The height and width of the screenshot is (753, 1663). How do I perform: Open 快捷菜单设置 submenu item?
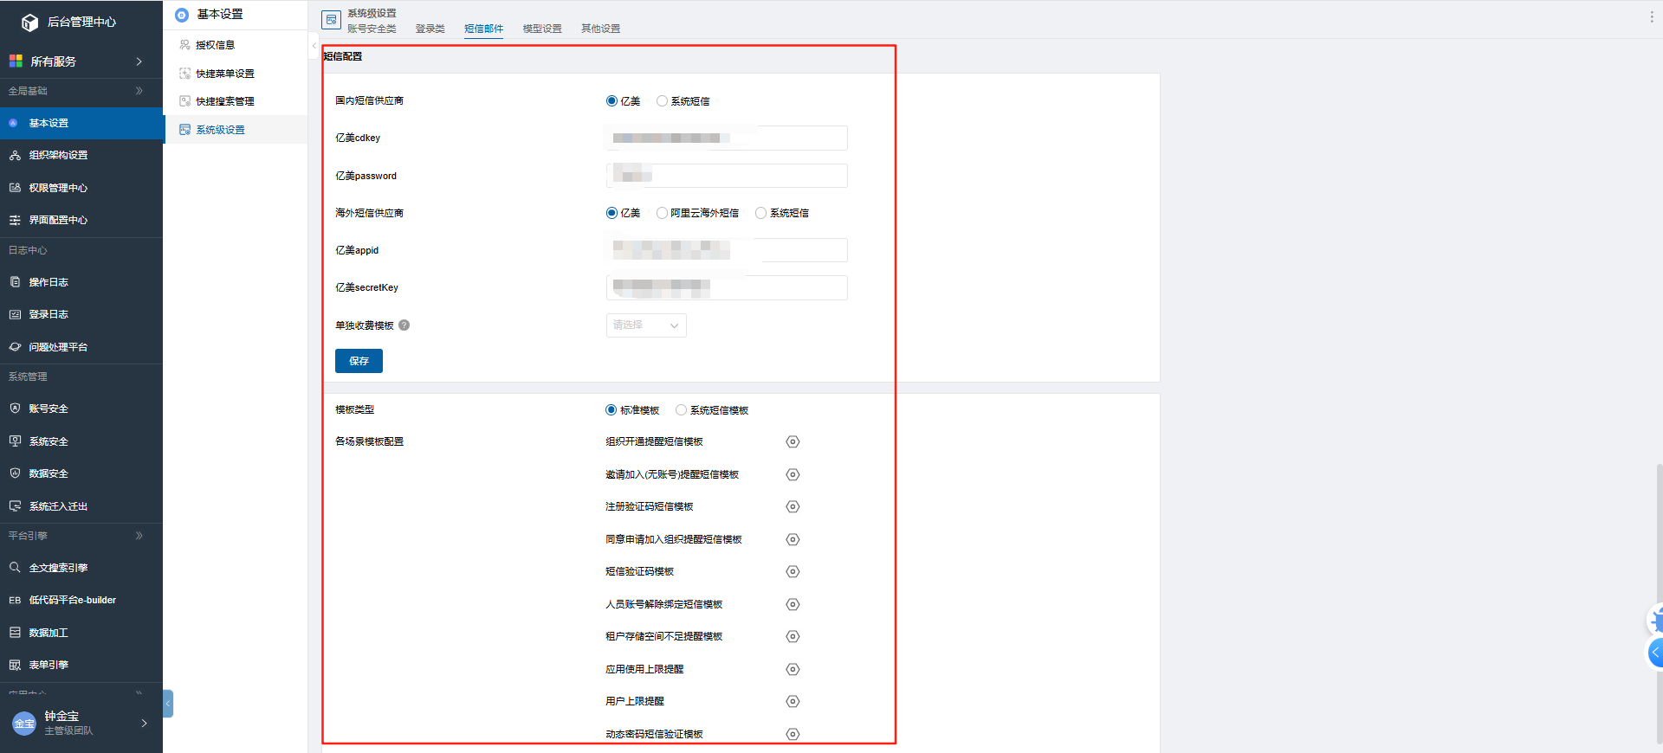236,74
